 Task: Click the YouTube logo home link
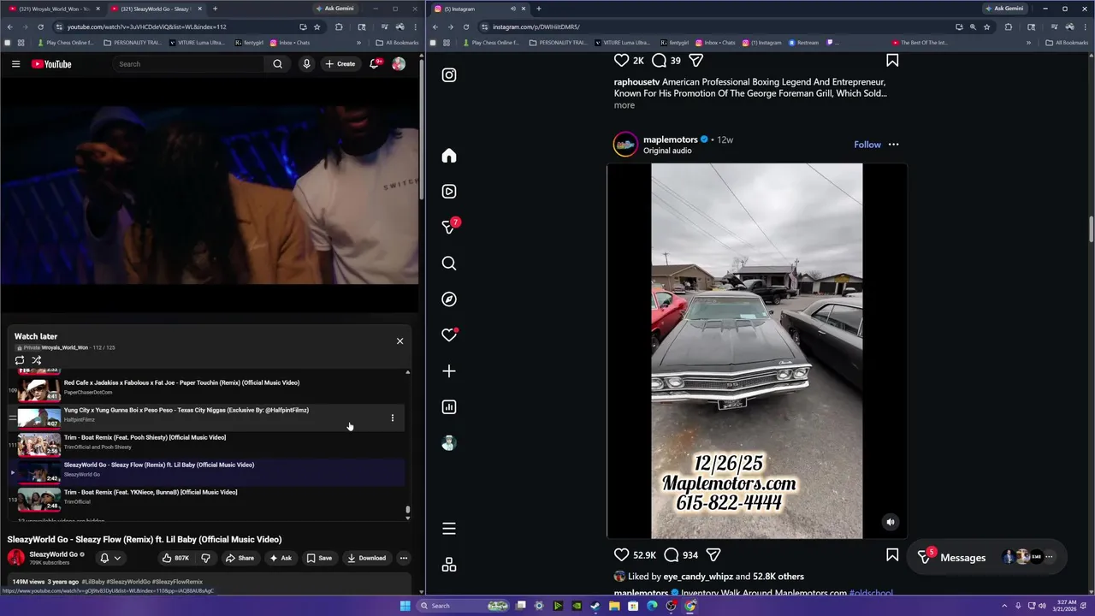(x=51, y=64)
